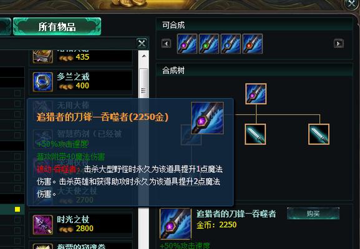Image resolution: width=360 pixels, height=249 pixels.
Task: Show next 可合成 items with right arrow
Action: click(339, 44)
